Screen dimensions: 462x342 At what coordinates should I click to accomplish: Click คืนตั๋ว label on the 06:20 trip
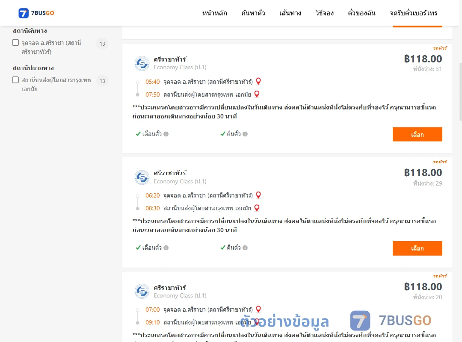tap(234, 248)
